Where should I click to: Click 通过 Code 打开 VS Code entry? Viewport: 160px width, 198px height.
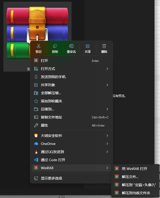[x=71, y=160]
